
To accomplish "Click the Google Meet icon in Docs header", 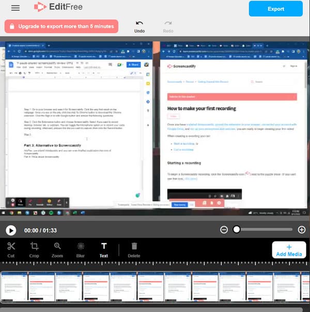I will (x=119, y=65).
